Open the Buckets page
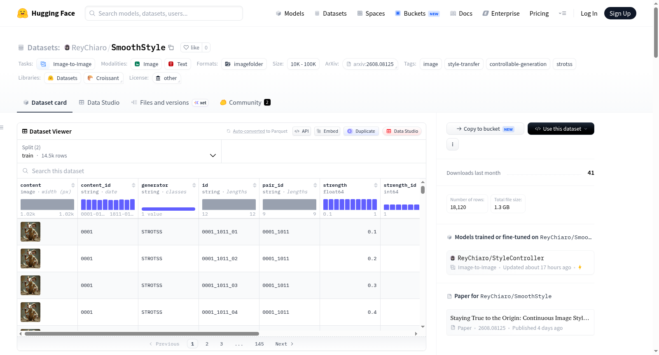This screenshot has height=355, width=659. (x=417, y=13)
